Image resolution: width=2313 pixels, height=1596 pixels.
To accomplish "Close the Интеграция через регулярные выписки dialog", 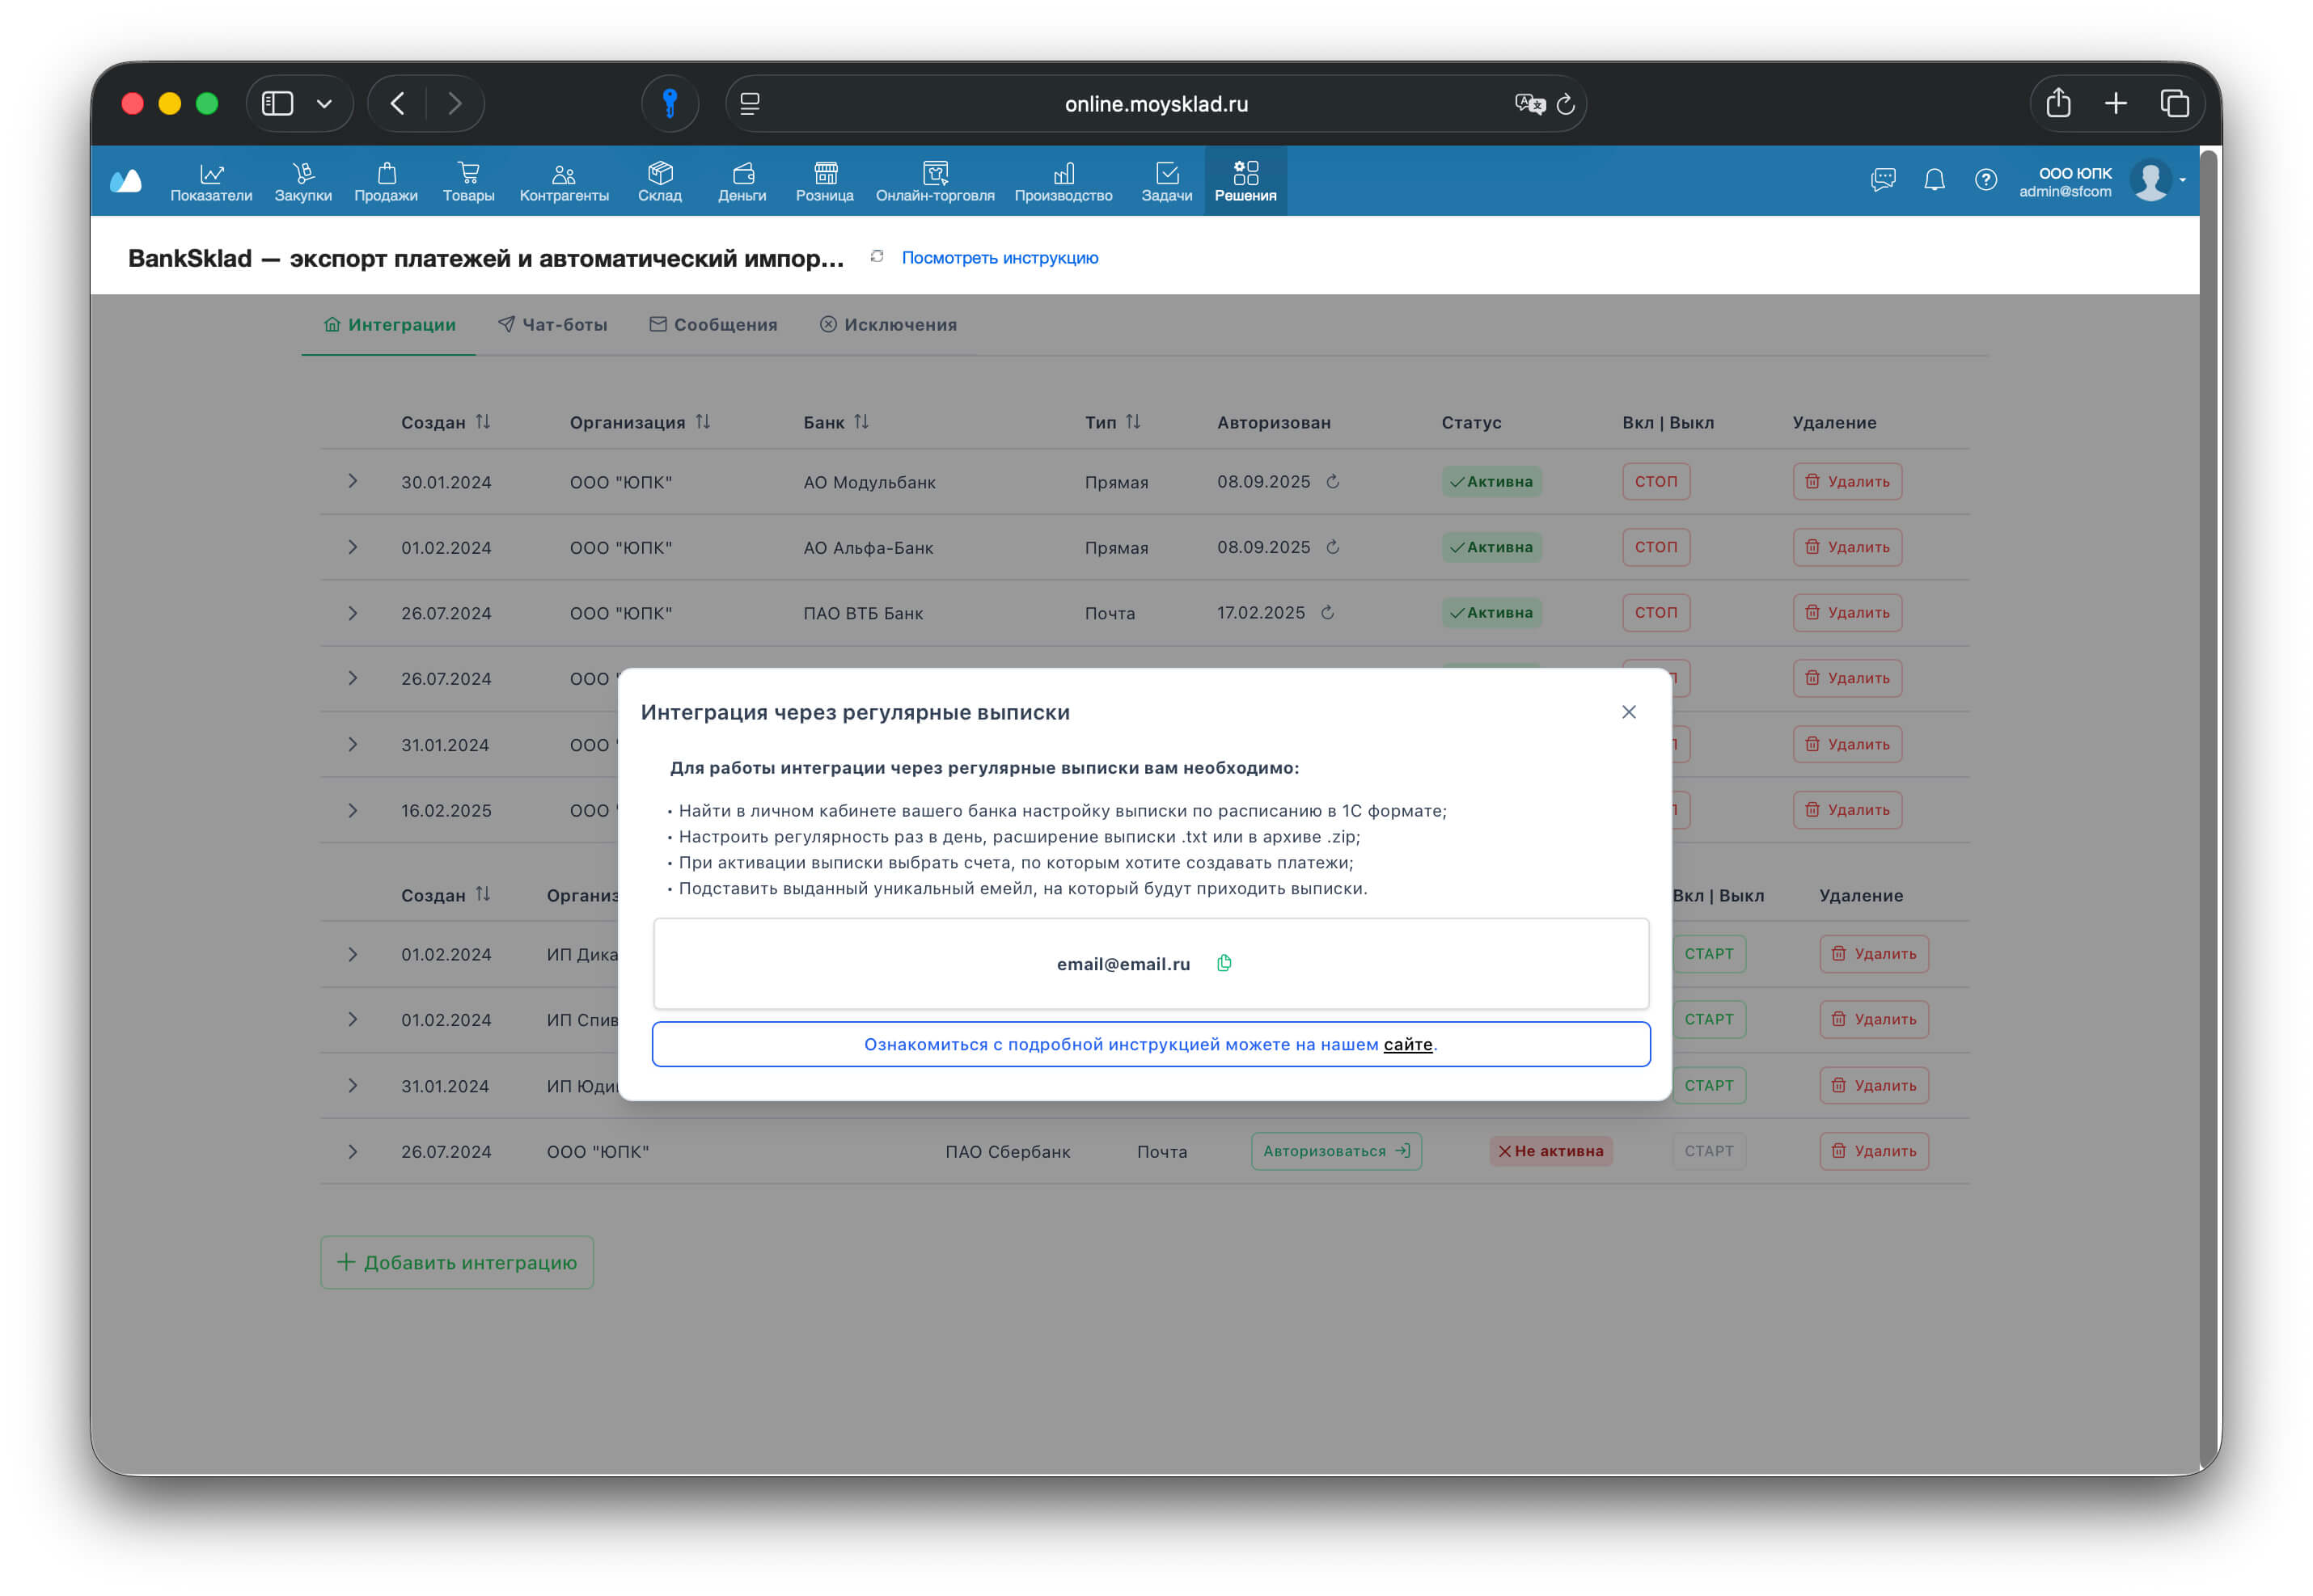I will point(1629,711).
